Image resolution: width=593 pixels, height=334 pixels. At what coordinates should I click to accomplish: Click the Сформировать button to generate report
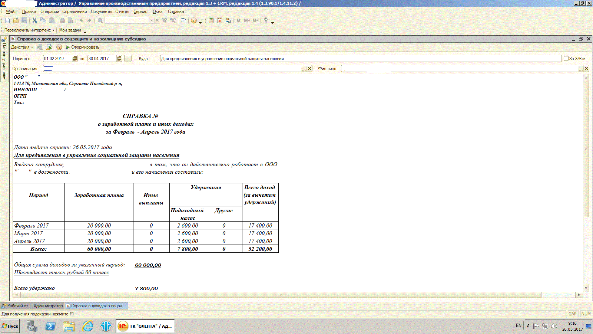(83, 47)
